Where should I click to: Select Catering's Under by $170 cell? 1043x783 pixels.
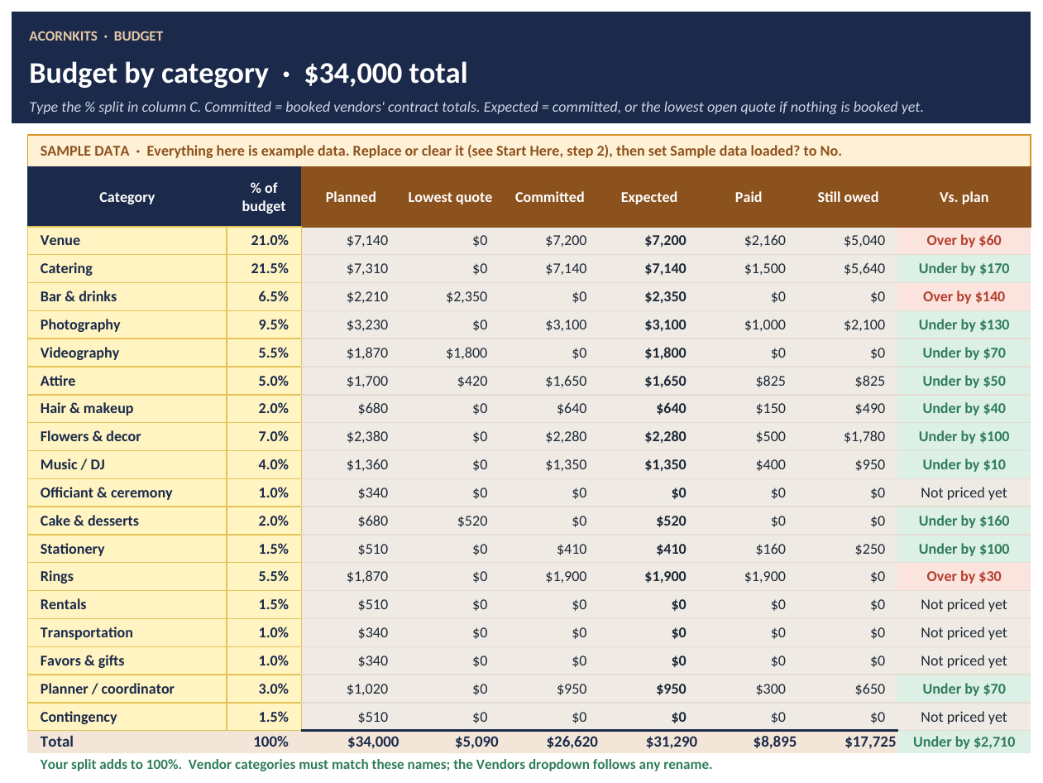[964, 268]
